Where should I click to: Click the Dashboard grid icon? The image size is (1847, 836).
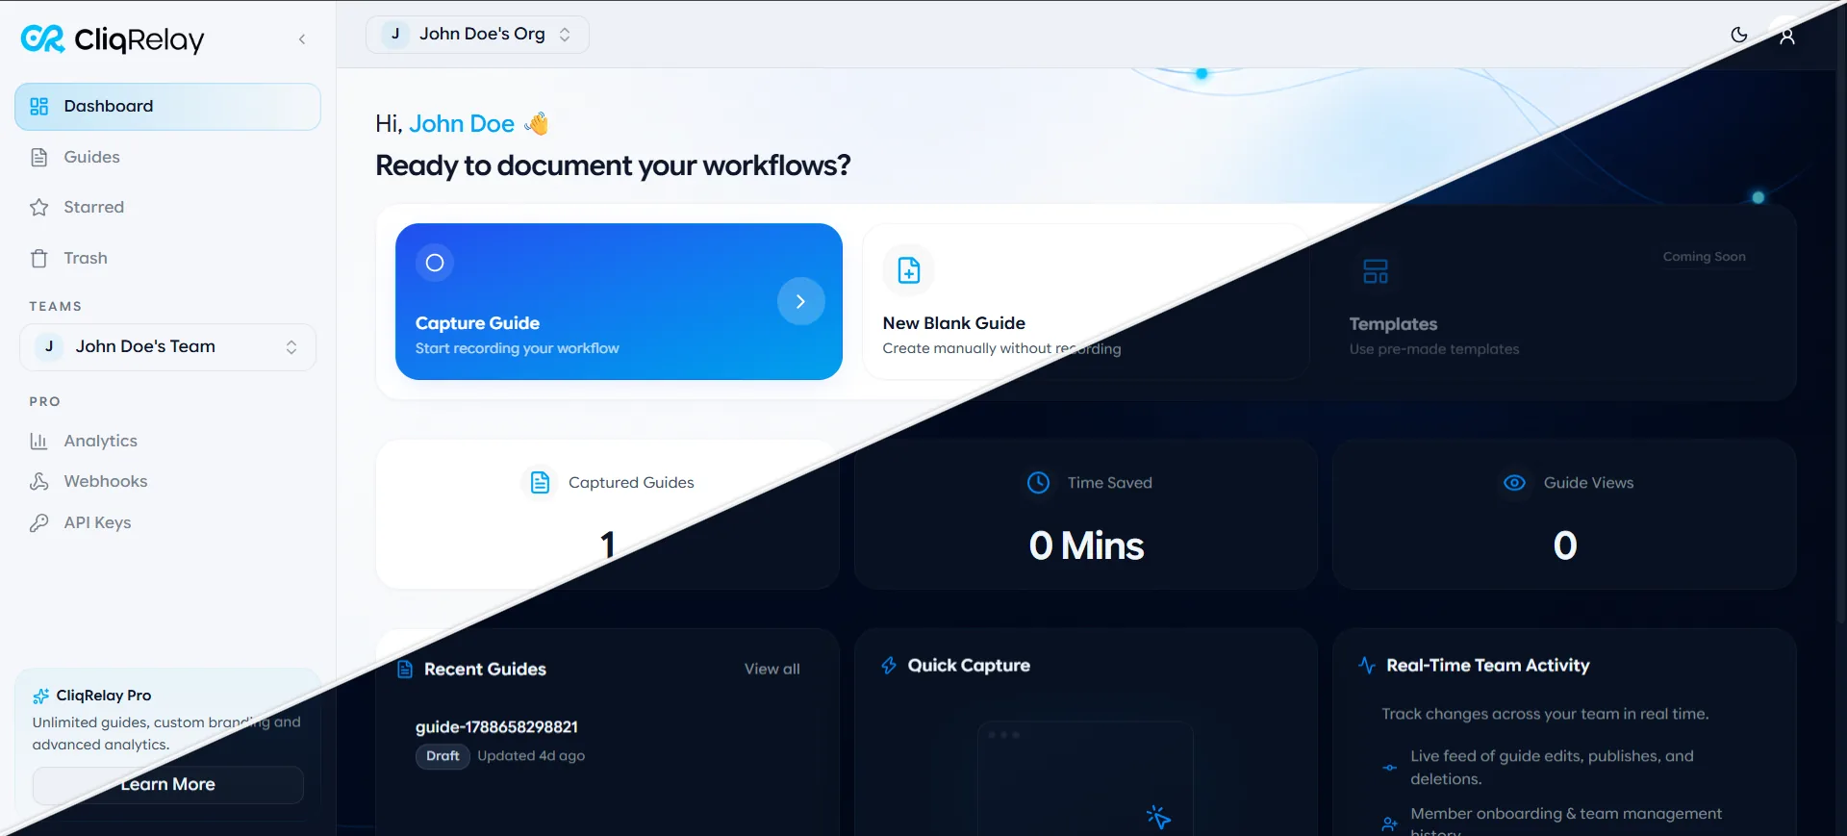point(39,107)
